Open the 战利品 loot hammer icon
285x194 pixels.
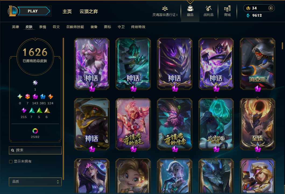(208, 8)
